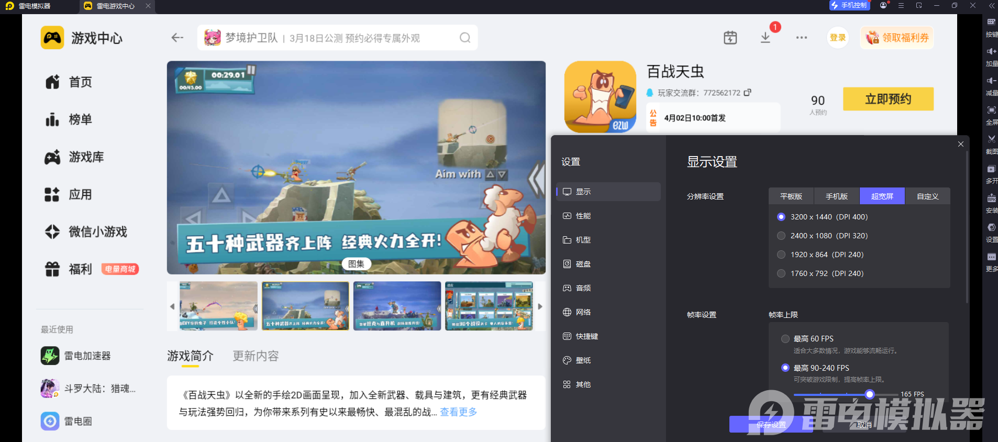Click 立即预约 reserve now button
The height and width of the screenshot is (442, 998).
pos(888,99)
